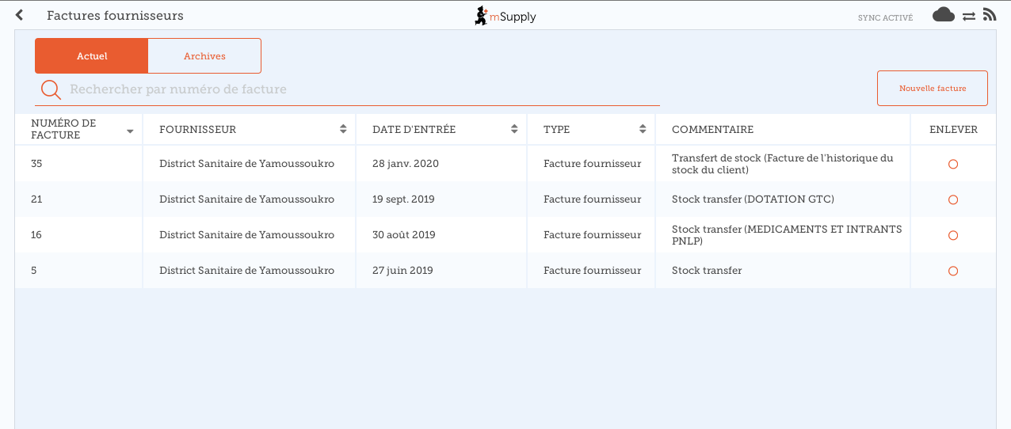Select remove circle for invoice 21

(953, 199)
